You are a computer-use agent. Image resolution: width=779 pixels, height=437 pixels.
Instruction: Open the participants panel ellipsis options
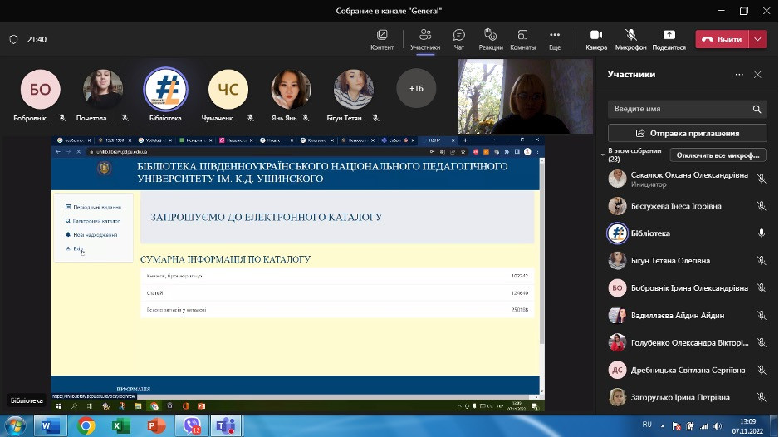coord(738,75)
